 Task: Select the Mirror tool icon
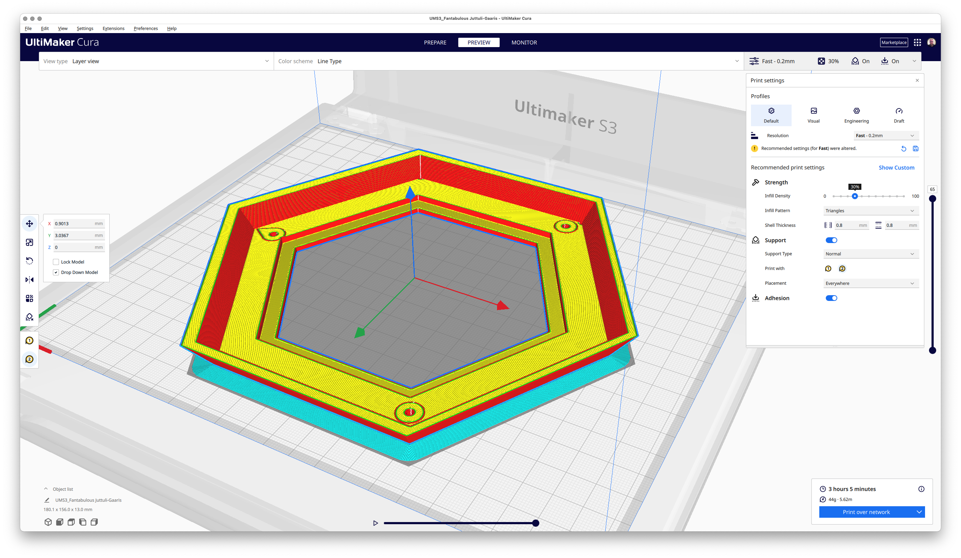tap(29, 280)
